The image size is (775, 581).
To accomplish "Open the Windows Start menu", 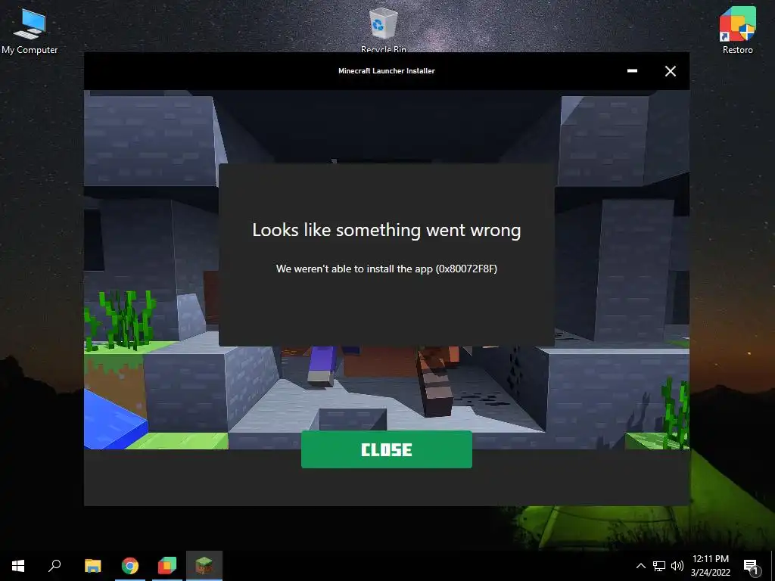I will [18, 566].
